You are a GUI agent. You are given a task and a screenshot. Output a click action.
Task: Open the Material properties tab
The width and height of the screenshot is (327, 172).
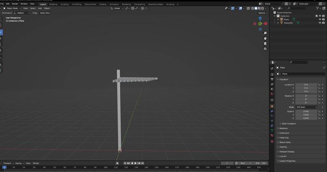[x=272, y=135]
